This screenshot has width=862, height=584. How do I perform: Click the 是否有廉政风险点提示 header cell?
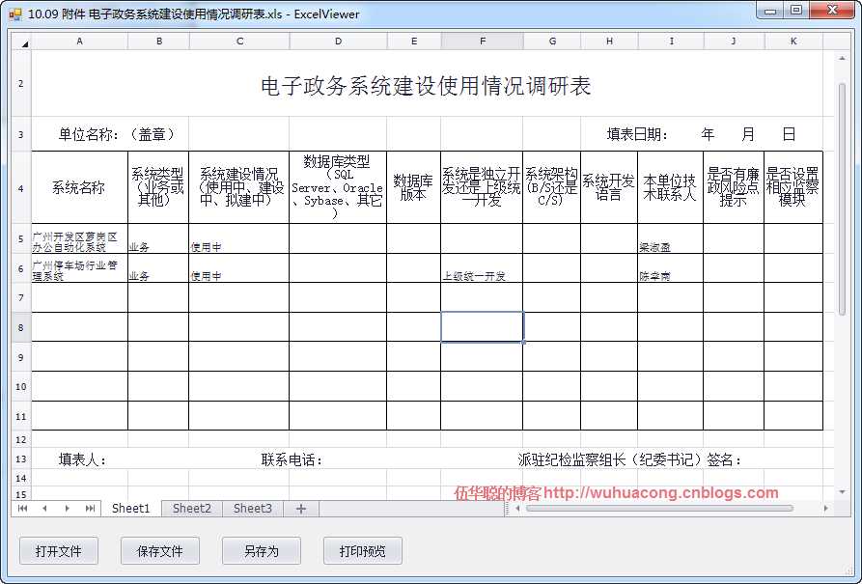pyautogui.click(x=734, y=187)
